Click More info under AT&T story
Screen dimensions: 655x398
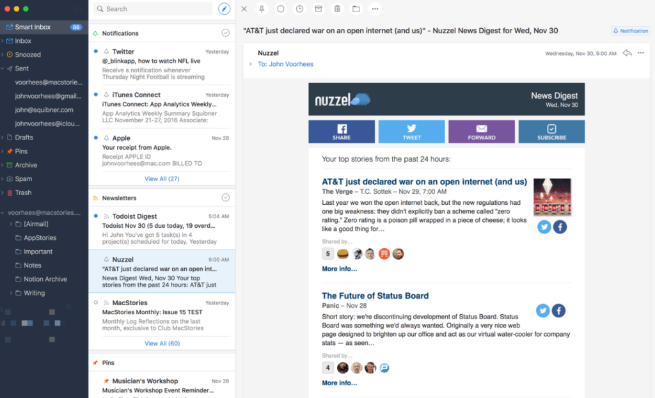[x=340, y=269]
